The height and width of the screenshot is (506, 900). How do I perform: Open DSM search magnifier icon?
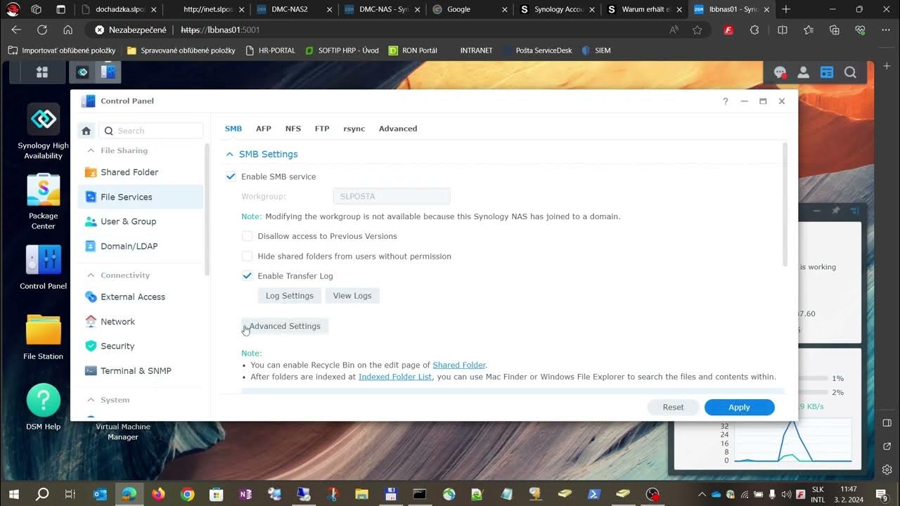(x=850, y=72)
